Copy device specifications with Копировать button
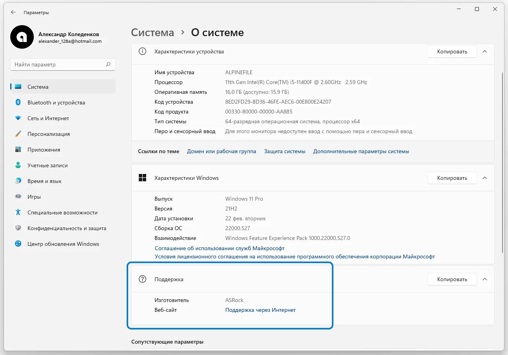Image resolution: width=508 pixels, height=355 pixels. (452, 51)
